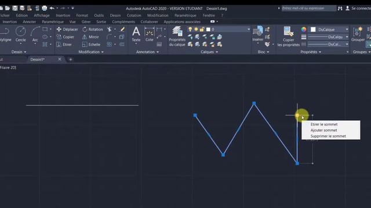Image resolution: width=371 pixels, height=208 pixels.
Task: Click the ellipse draw tool
Action: [x=45, y=37]
